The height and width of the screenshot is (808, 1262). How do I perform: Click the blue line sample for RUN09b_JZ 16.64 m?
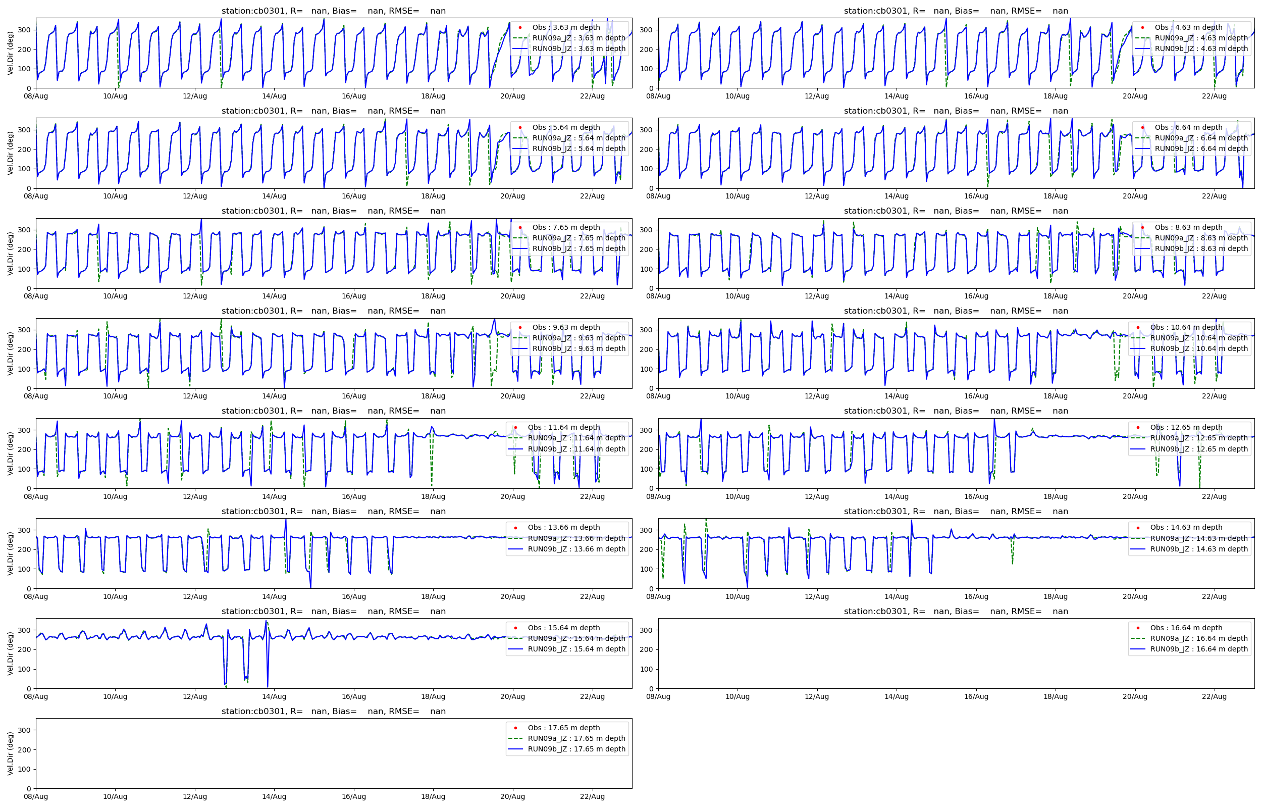(x=1137, y=649)
